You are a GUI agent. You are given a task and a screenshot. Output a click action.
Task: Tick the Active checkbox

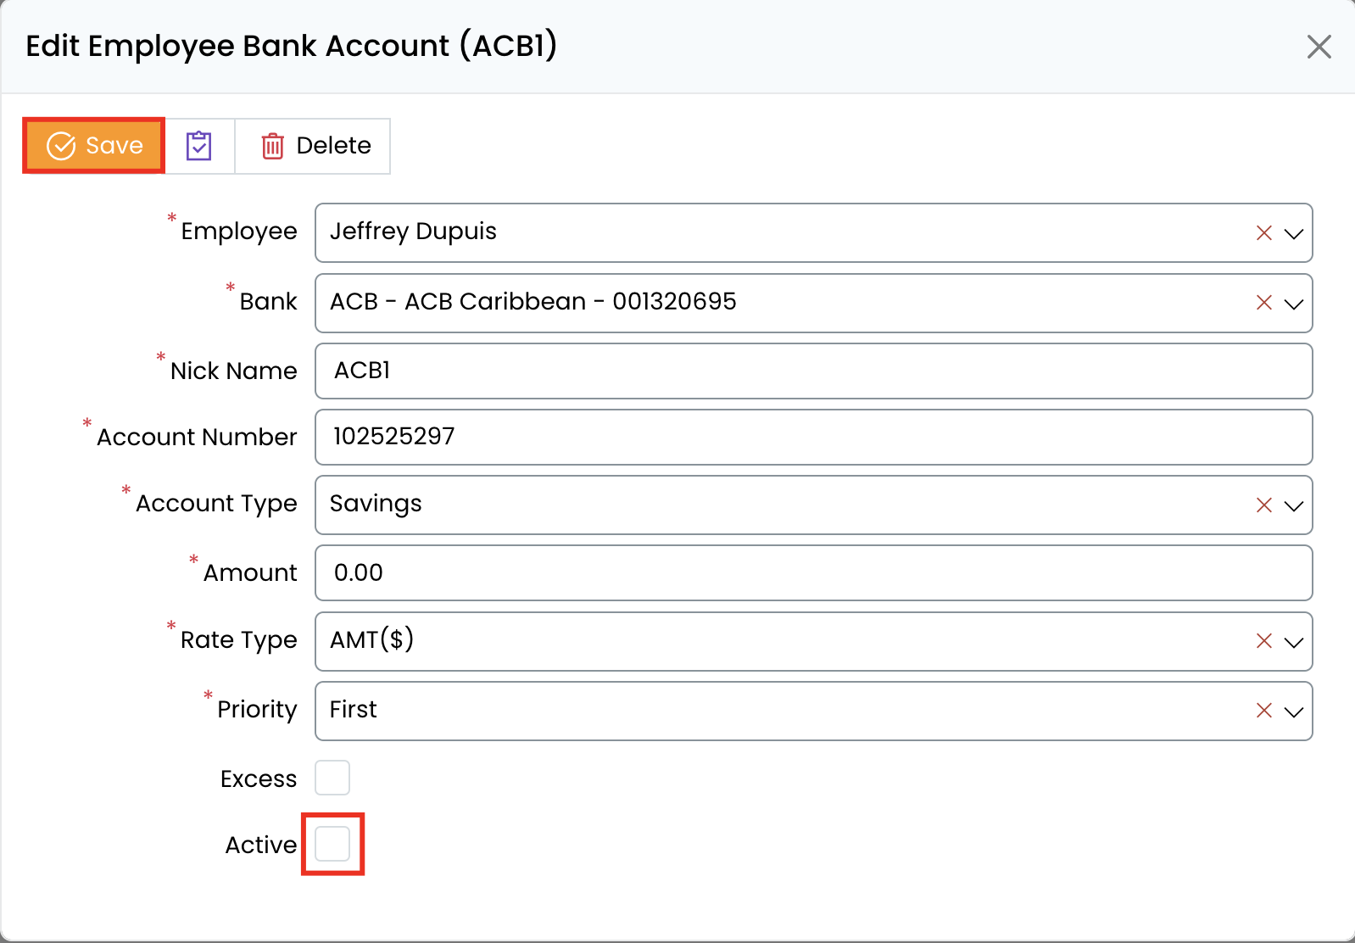[332, 844]
